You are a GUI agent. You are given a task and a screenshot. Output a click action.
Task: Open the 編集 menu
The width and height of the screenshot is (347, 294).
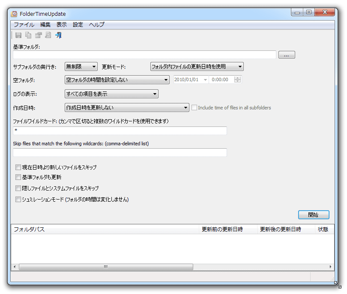pos(45,24)
